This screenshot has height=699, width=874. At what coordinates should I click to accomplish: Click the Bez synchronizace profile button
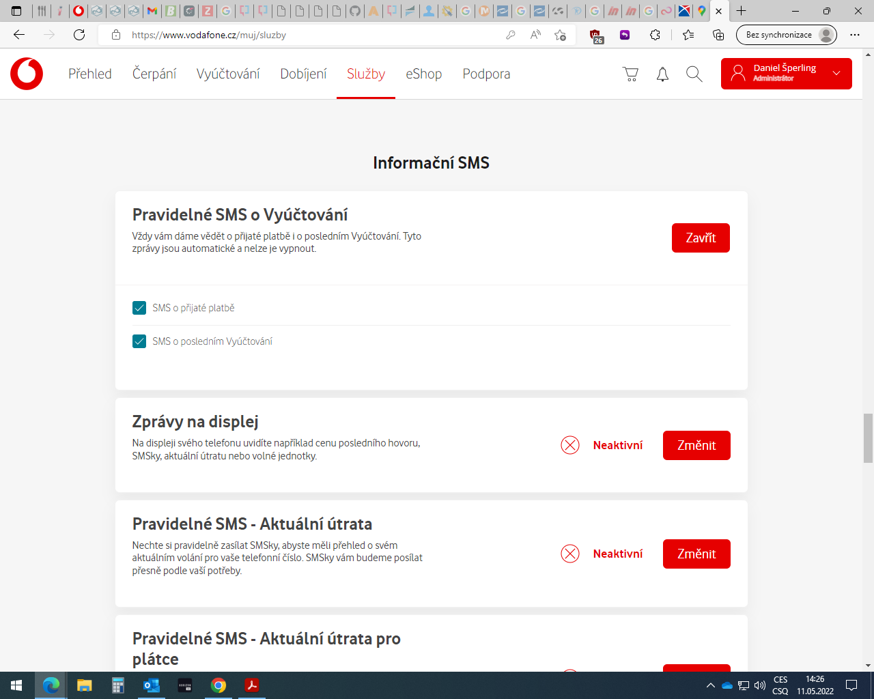coord(786,35)
